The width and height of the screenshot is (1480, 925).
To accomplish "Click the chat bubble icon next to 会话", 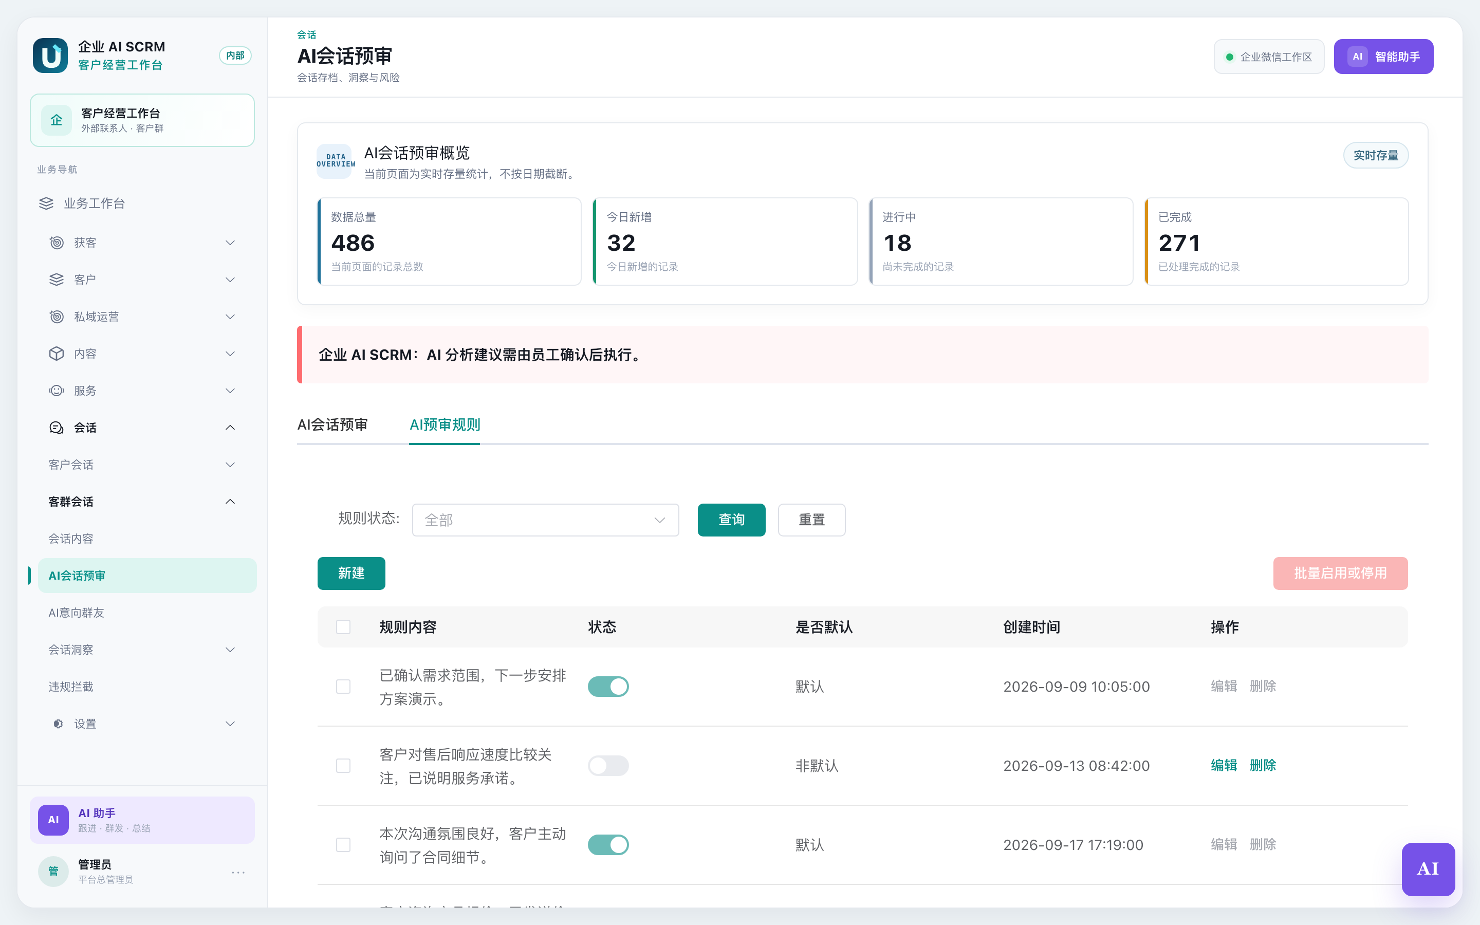I will (56, 428).
